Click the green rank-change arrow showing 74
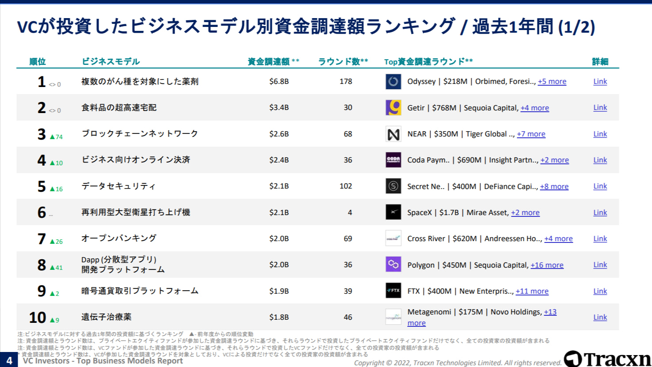This screenshot has height=367, width=652. (x=56, y=137)
